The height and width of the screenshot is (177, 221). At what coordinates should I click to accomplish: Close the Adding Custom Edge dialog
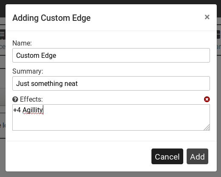point(207,17)
